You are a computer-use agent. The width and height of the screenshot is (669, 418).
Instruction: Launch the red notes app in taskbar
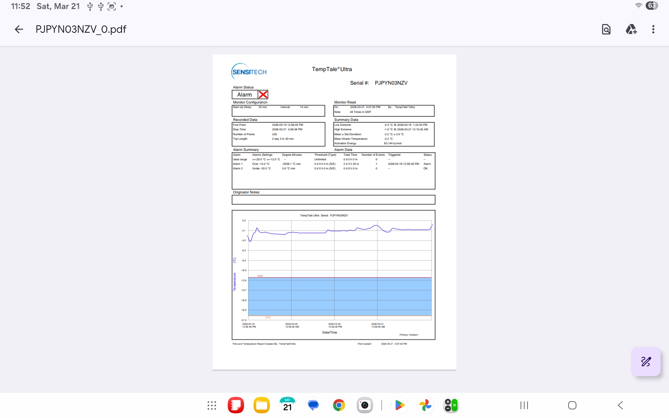coord(236,405)
